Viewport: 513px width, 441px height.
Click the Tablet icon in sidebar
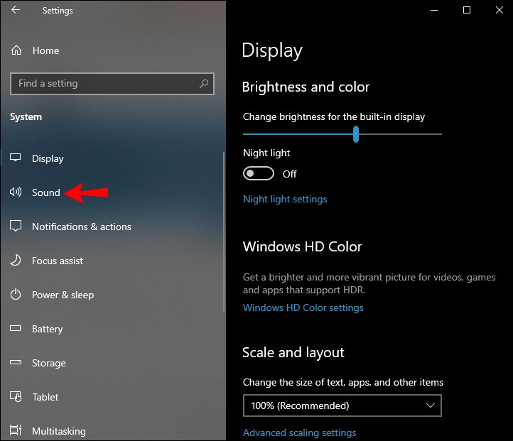[16, 396]
